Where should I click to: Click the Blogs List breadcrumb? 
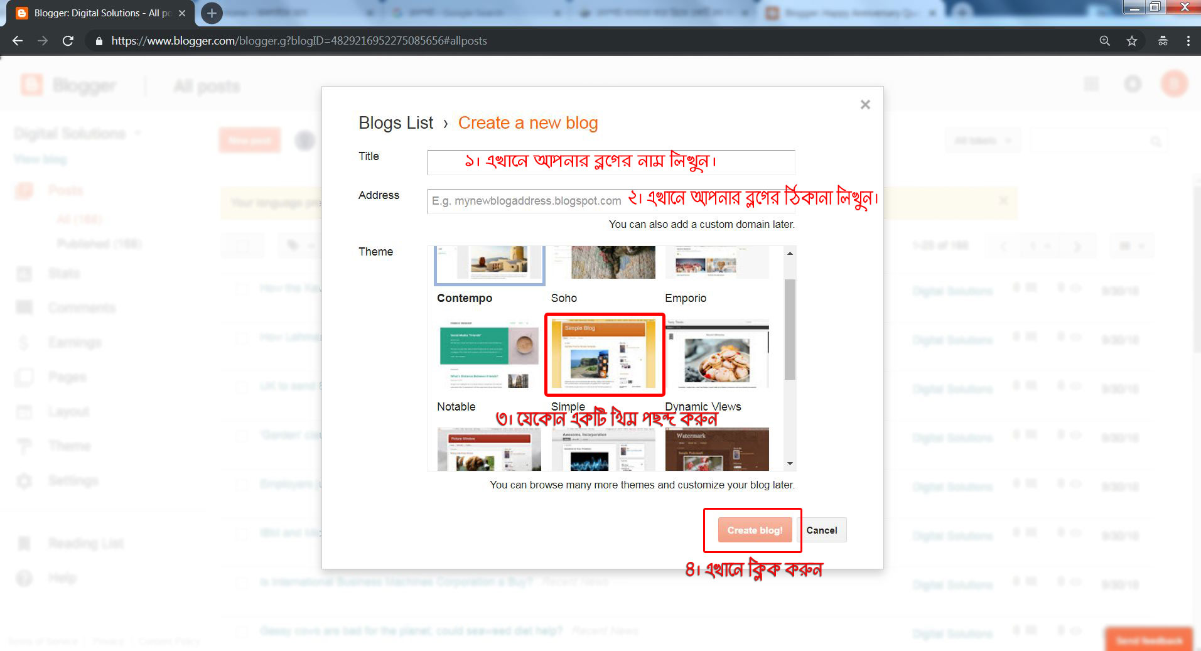tap(396, 123)
